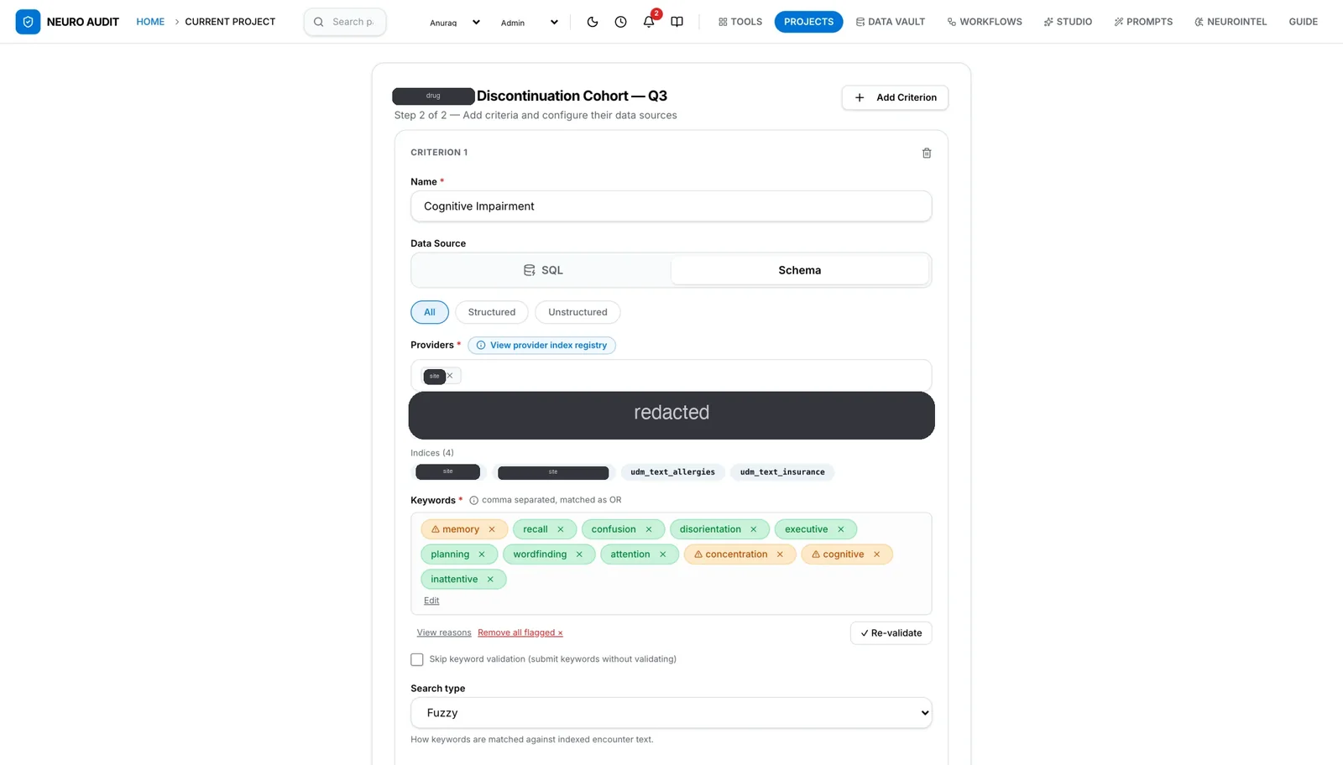
Task: Open the Projects menu
Action: pos(808,22)
